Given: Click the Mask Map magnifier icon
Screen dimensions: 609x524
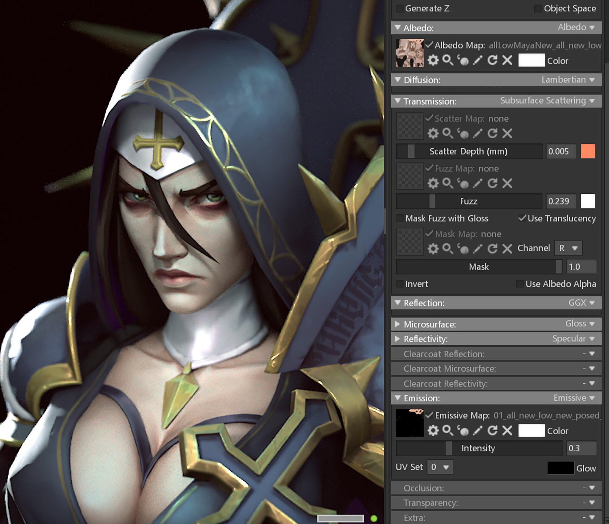Looking at the screenshot, I should pos(448,248).
